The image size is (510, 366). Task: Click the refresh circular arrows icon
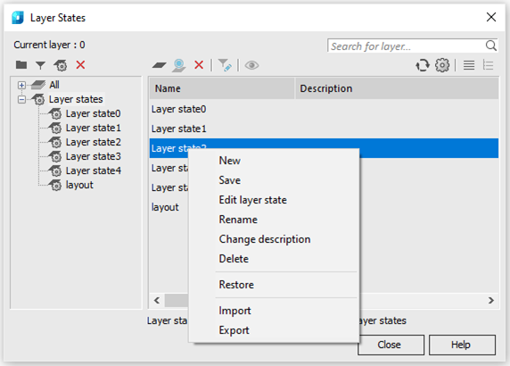(x=423, y=65)
